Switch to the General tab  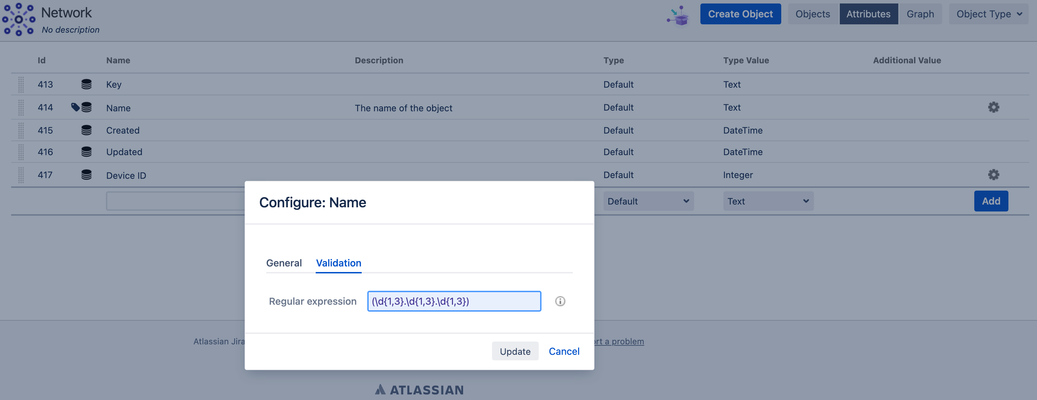(284, 263)
